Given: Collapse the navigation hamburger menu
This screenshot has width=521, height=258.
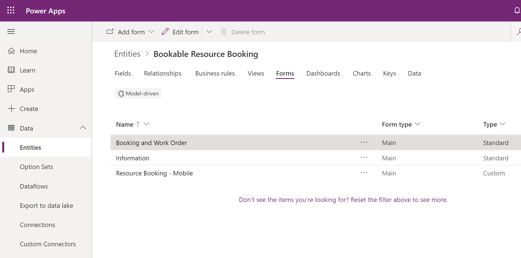Looking at the screenshot, I should pyautogui.click(x=11, y=32).
